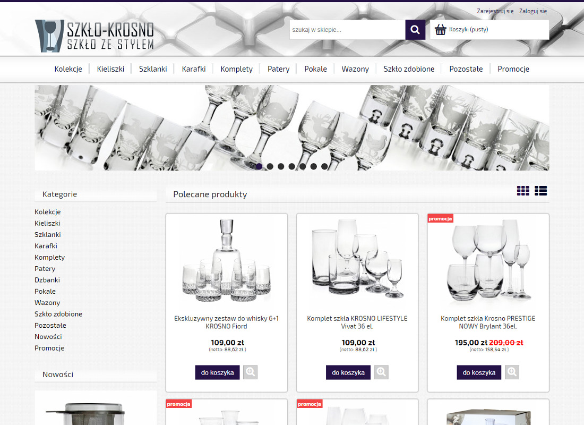Open Pozostałe in sidebar categories
Image resolution: width=584 pixels, height=425 pixels.
click(x=50, y=326)
